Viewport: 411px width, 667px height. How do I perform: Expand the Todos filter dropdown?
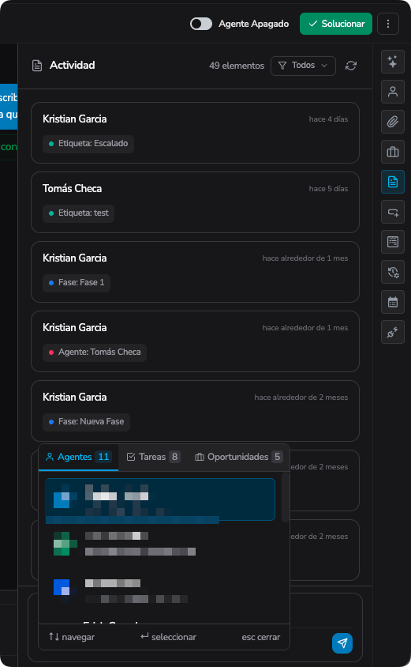(x=303, y=66)
